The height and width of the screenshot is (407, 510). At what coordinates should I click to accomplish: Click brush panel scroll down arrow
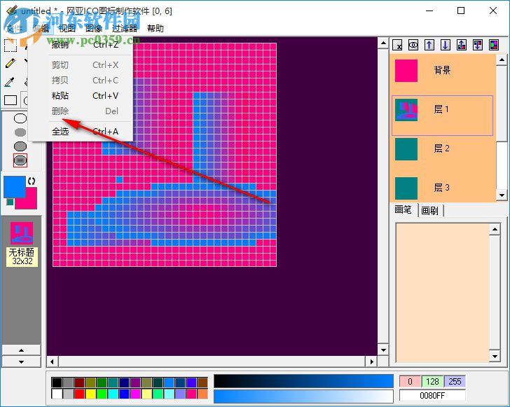click(495, 357)
